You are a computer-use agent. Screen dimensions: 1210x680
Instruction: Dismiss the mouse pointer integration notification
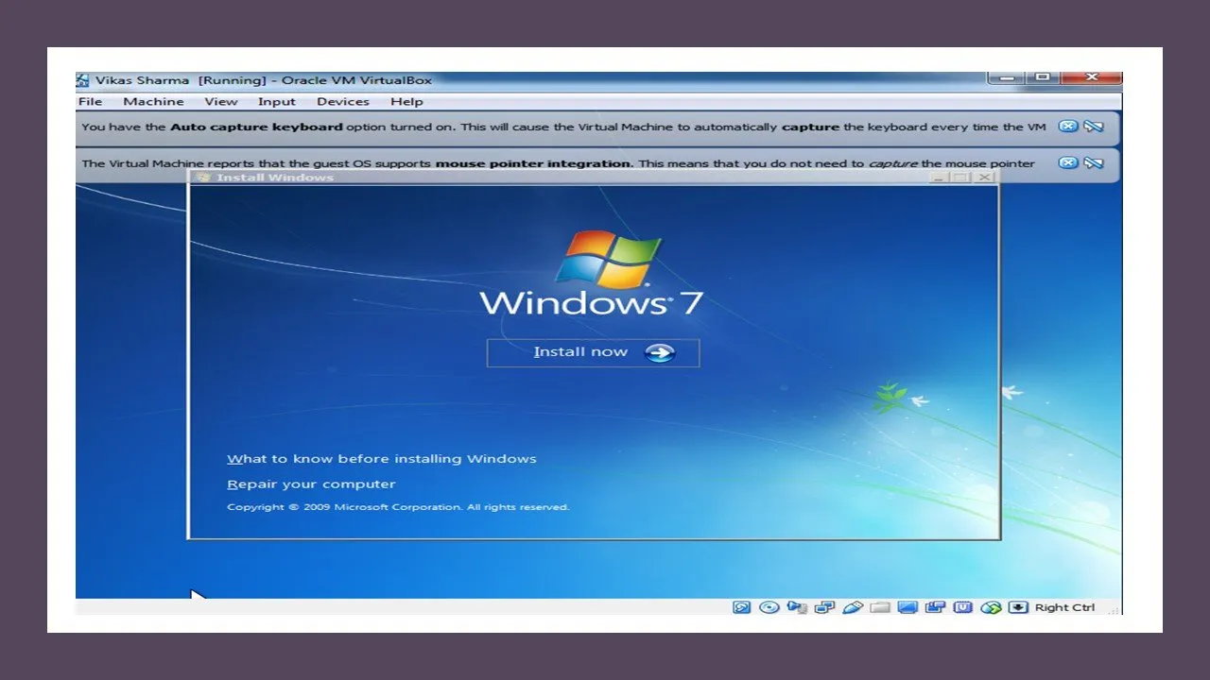[x=1068, y=162]
